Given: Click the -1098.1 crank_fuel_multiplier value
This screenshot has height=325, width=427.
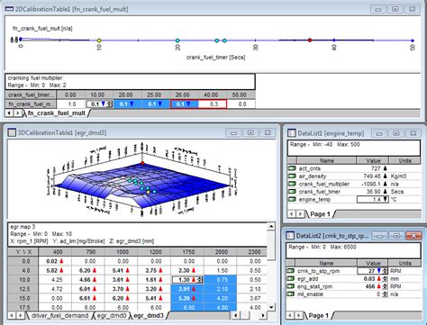Looking at the screenshot, I should [371, 184].
